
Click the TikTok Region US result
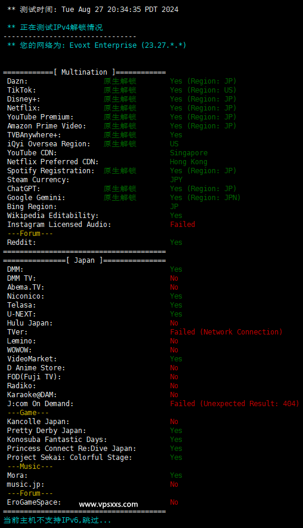point(203,90)
